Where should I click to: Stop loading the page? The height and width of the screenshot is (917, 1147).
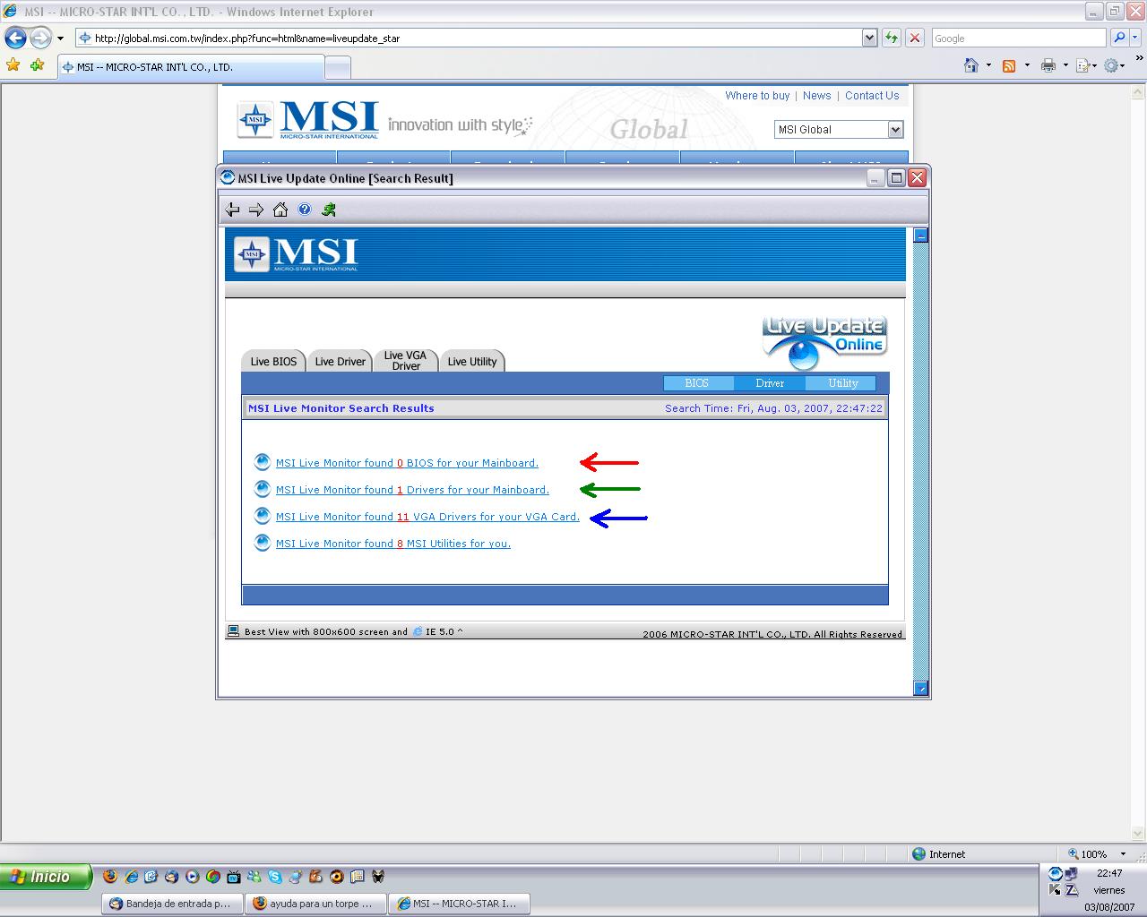pyautogui.click(x=915, y=38)
